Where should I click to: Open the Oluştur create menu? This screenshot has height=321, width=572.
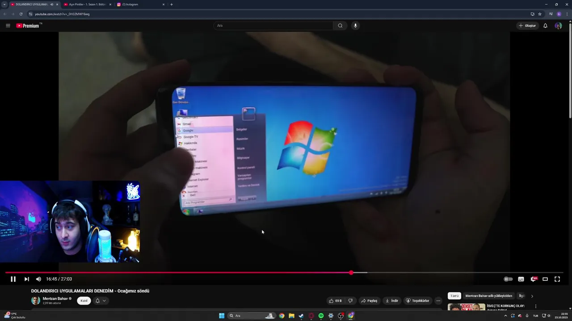[x=527, y=25]
